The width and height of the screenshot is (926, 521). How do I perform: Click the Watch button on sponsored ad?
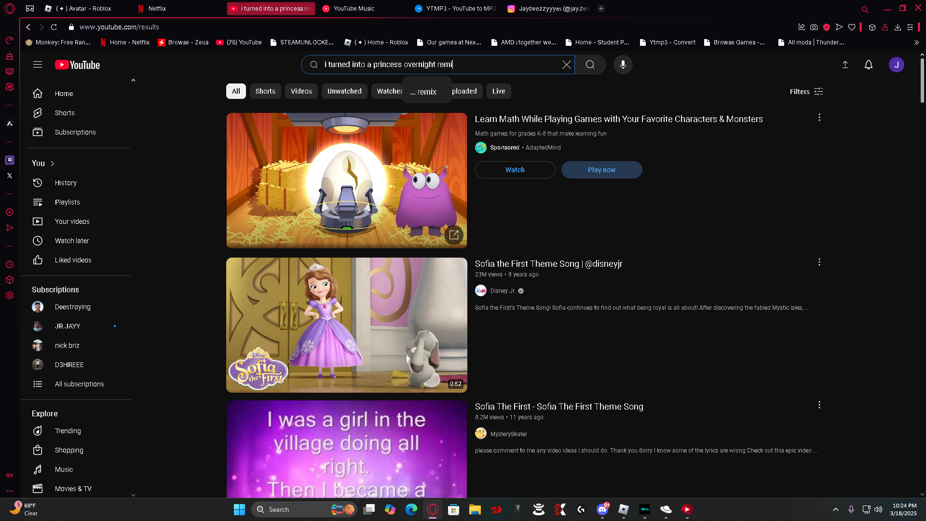(515, 170)
